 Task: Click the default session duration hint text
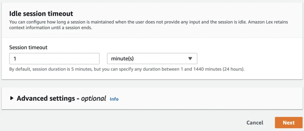(x=127, y=69)
